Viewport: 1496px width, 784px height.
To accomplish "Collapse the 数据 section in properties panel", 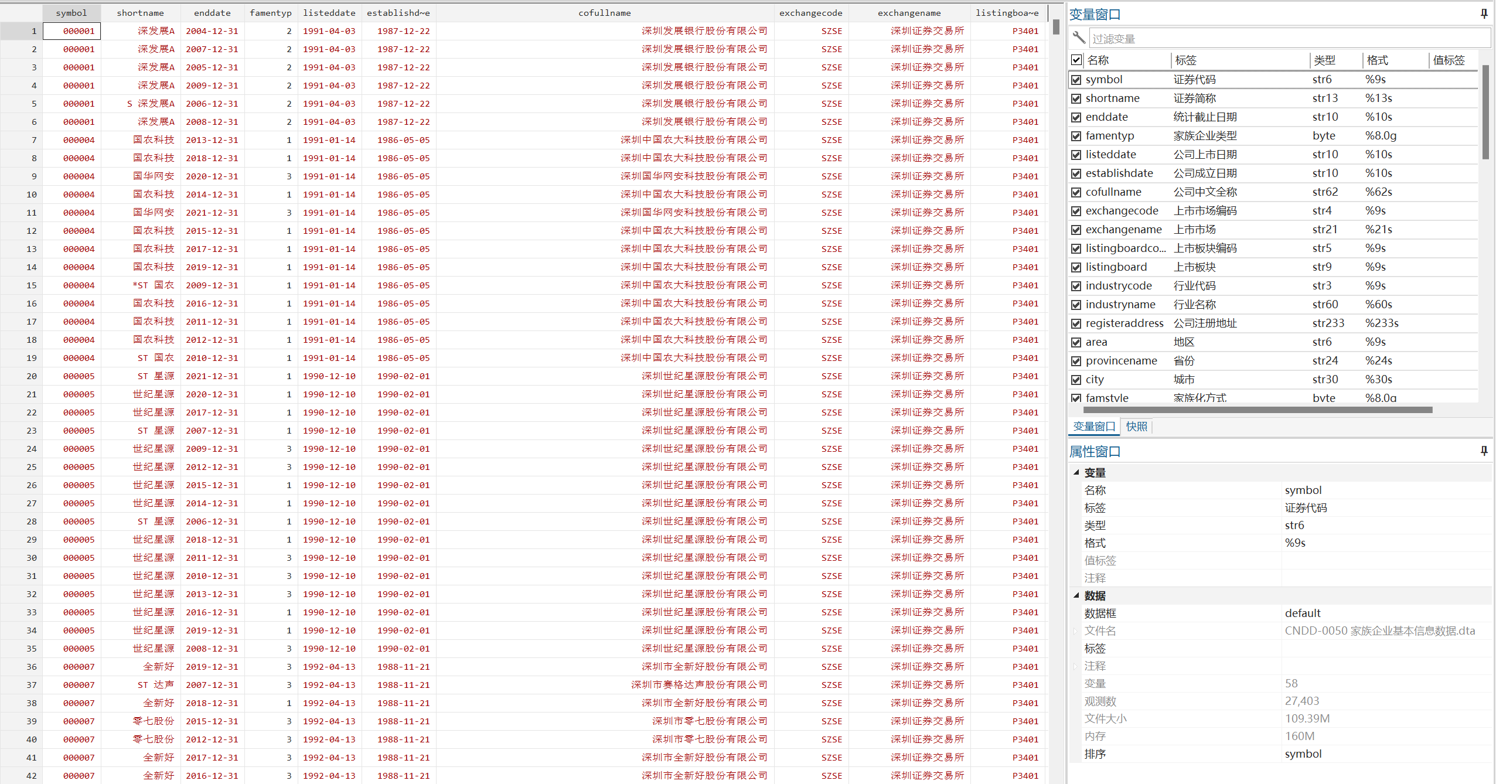I will tap(1076, 595).
